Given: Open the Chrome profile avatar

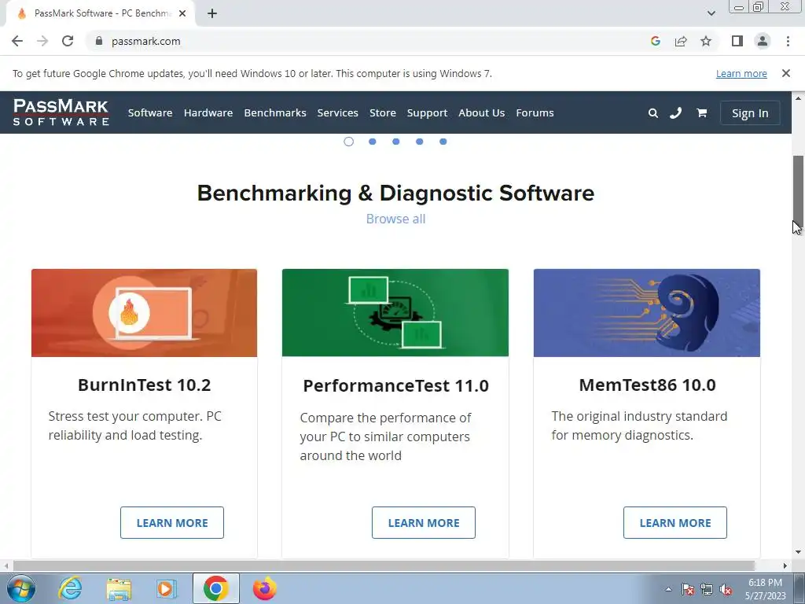Looking at the screenshot, I should [x=763, y=41].
